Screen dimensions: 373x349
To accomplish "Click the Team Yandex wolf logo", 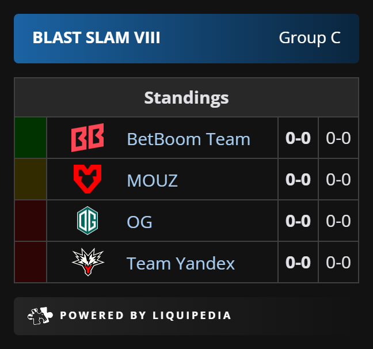I will click(87, 262).
